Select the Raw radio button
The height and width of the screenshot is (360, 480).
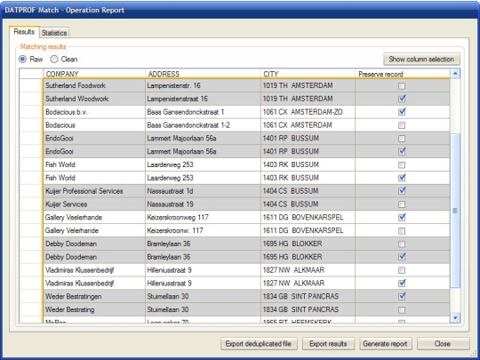[x=22, y=59]
